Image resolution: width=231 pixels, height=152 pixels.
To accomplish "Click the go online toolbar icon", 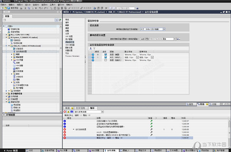I will 69,8.
